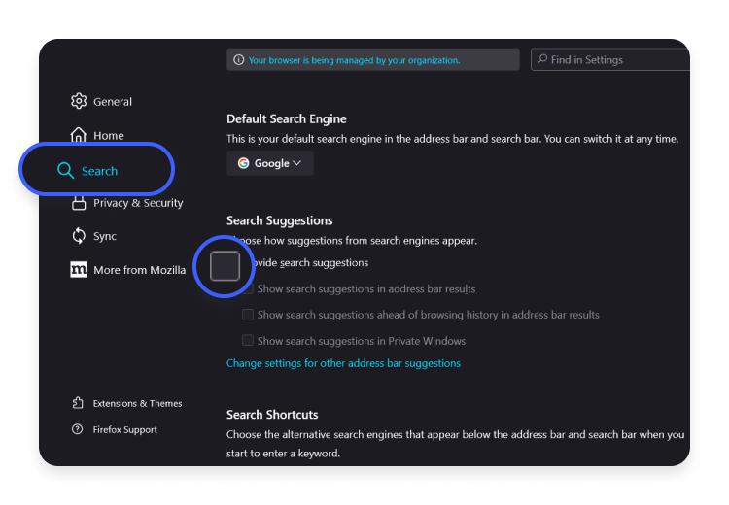This screenshot has height=505, width=729.
Task: Click the Firefox Support question icon
Action: point(77,429)
